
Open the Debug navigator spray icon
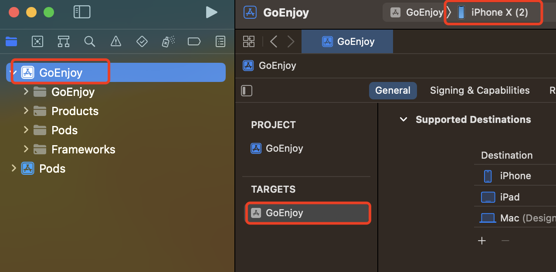click(x=168, y=41)
